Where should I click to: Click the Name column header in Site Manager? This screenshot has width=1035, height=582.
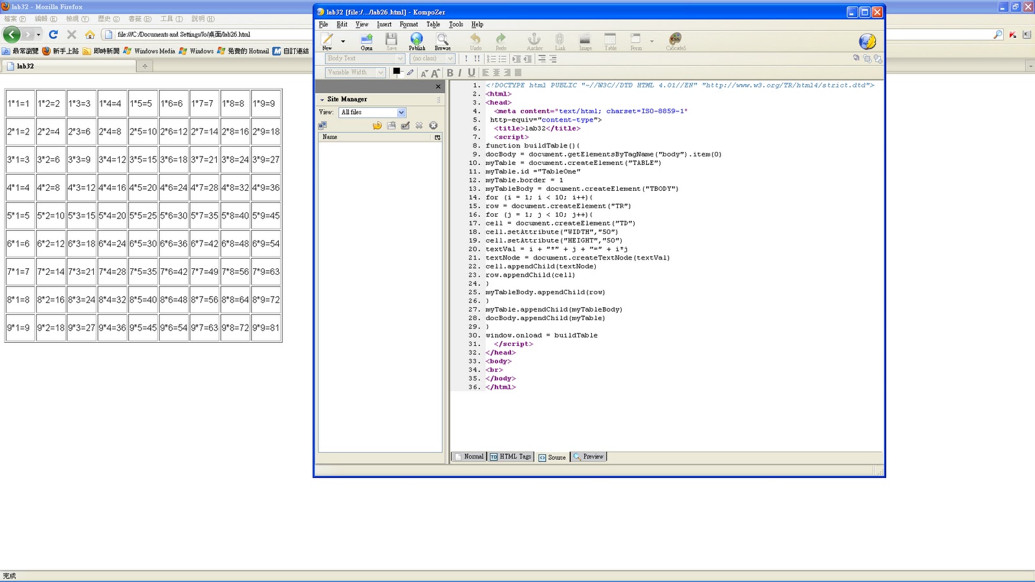click(376, 137)
